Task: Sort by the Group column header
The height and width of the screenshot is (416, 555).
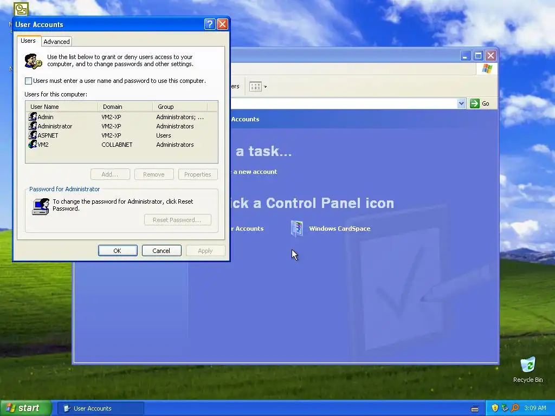Action: click(180, 107)
